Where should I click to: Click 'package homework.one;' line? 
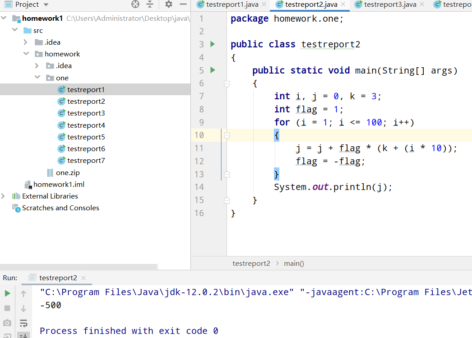coord(287,19)
